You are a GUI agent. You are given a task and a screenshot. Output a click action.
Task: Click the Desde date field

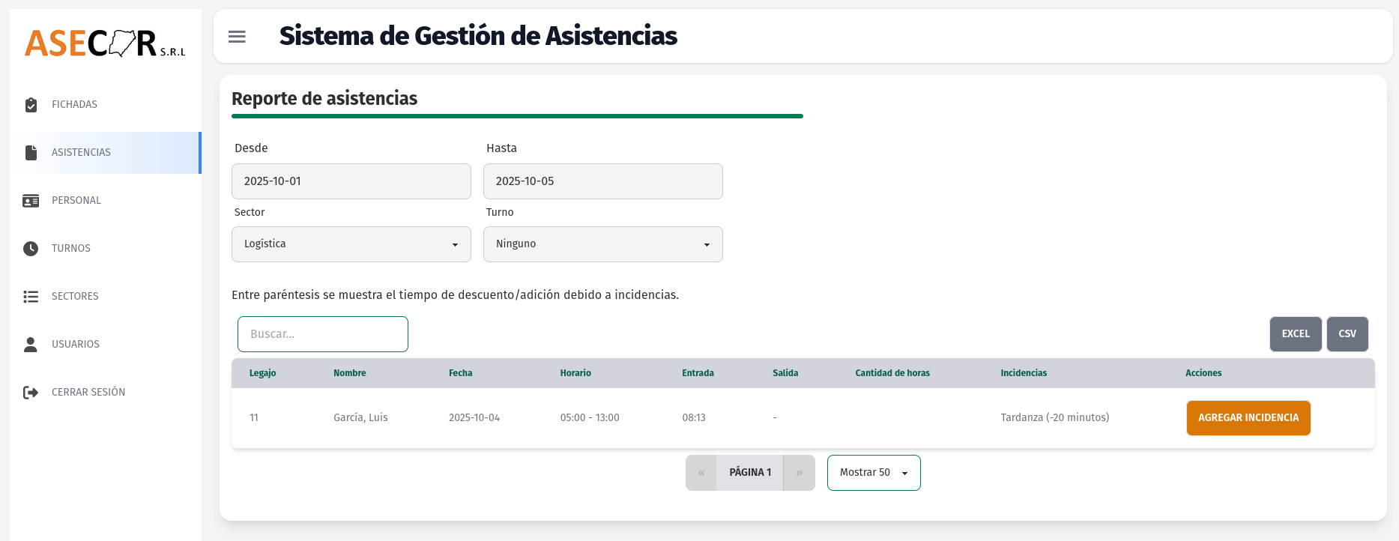tap(351, 181)
